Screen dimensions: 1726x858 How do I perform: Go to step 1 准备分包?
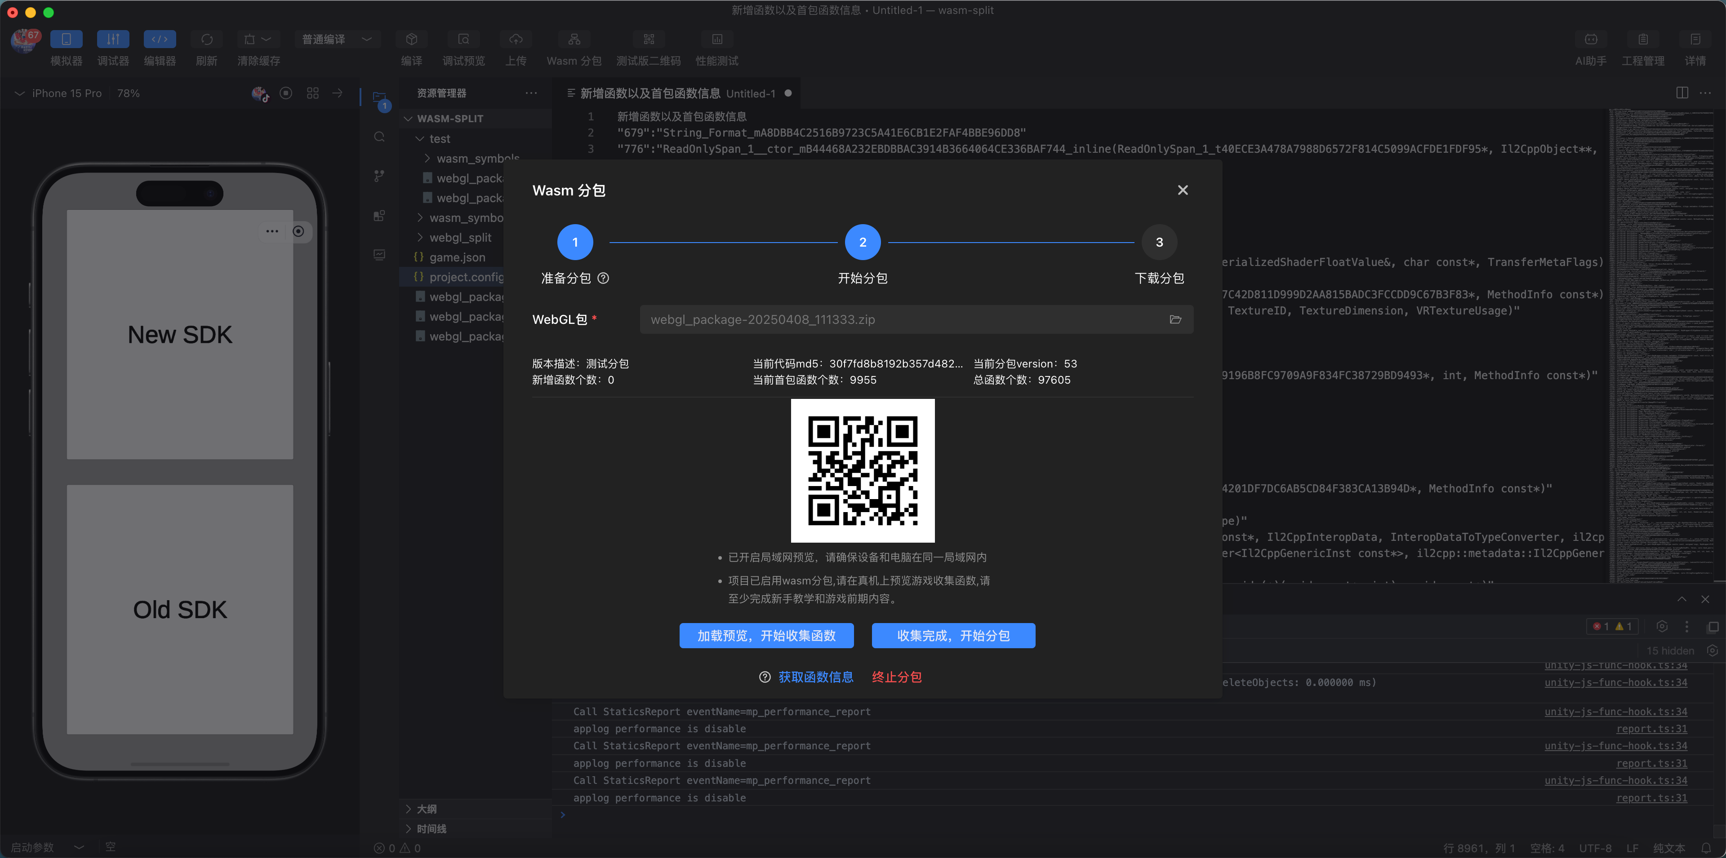[x=575, y=243]
